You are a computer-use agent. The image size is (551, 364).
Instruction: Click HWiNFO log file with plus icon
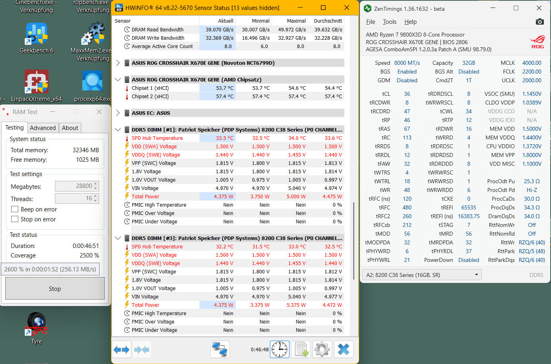[301, 350]
